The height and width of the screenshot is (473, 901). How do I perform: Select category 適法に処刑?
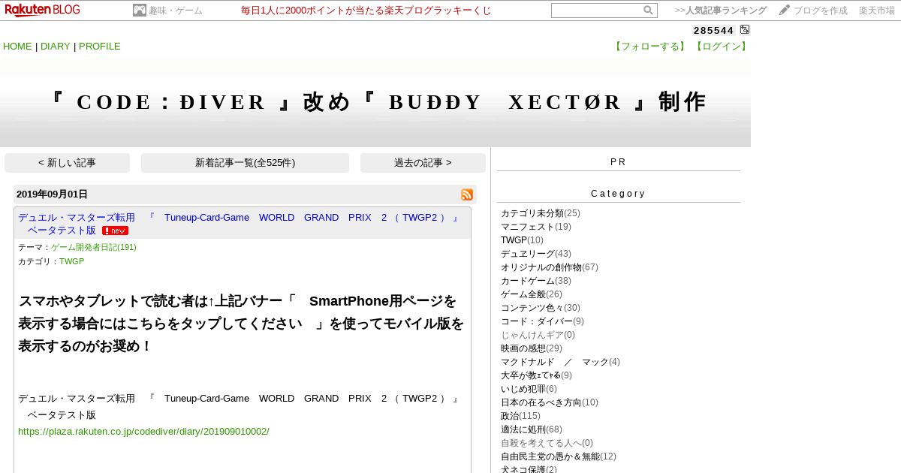tap(523, 429)
